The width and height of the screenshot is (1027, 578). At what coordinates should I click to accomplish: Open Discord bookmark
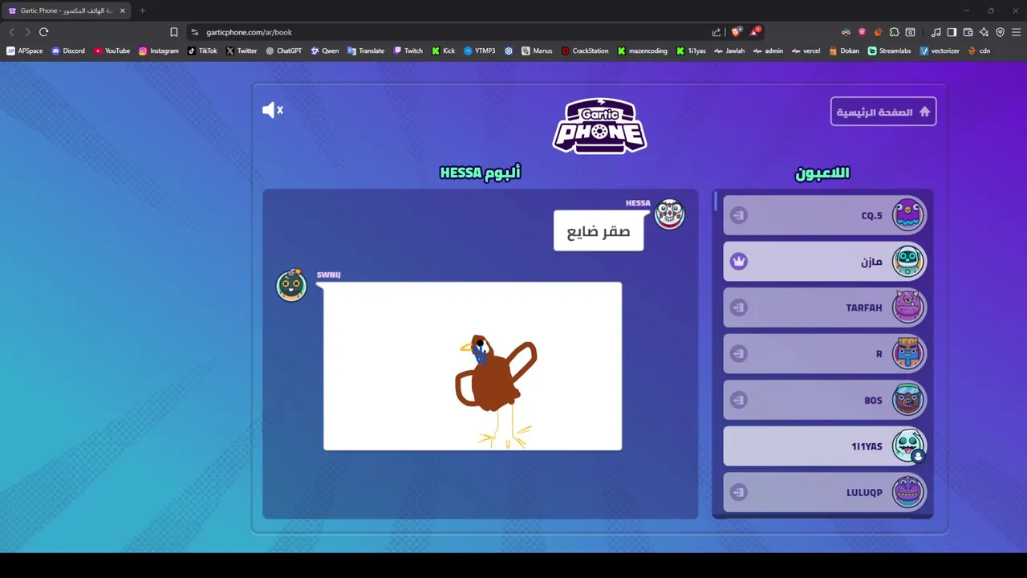67,51
